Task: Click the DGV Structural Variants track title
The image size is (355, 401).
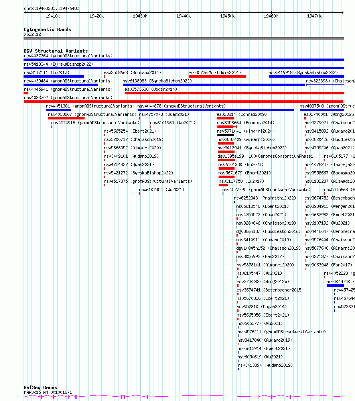Action: (56, 51)
